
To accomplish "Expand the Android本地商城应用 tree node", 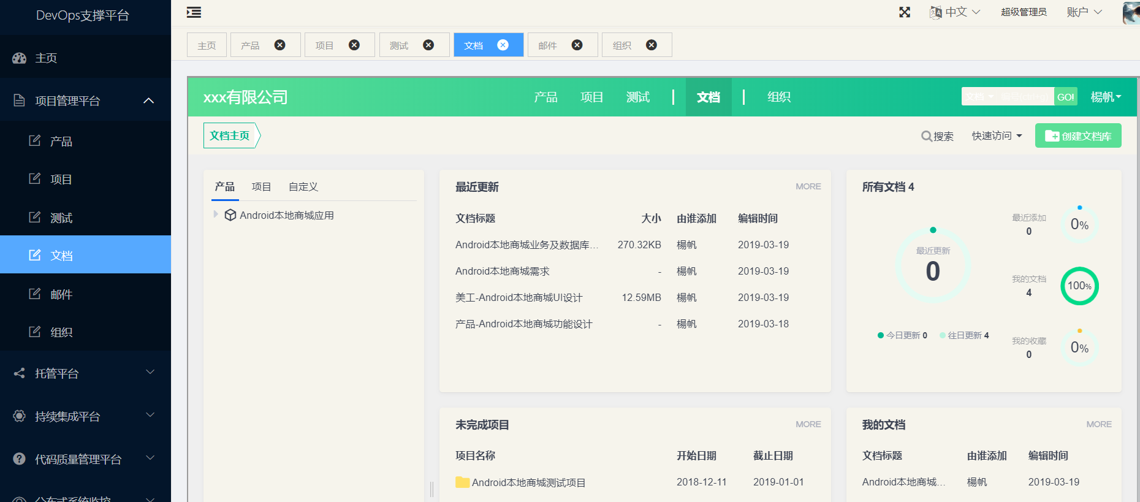I will [216, 215].
